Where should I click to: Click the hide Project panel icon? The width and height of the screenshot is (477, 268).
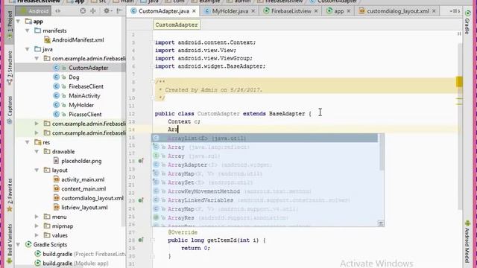click(x=119, y=11)
